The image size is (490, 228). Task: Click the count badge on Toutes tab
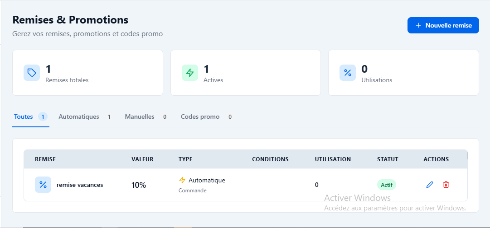coord(43,117)
